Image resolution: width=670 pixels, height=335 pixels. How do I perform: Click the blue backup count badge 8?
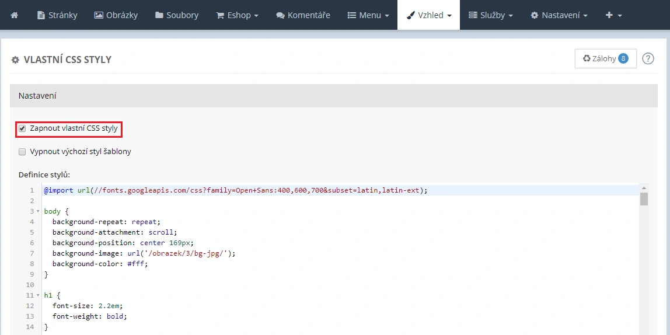coord(623,58)
